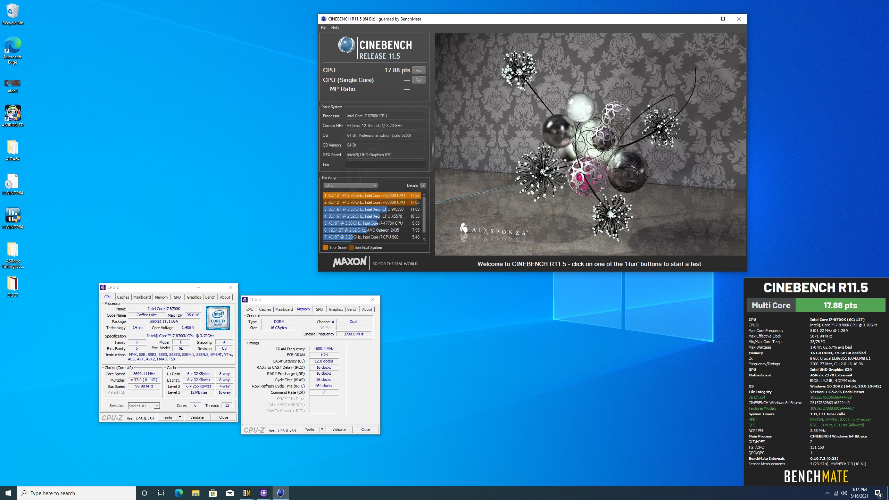Image resolution: width=889 pixels, height=500 pixels.
Task: Click the 17.88 pts BenchMate score bar
Action: pyautogui.click(x=840, y=306)
